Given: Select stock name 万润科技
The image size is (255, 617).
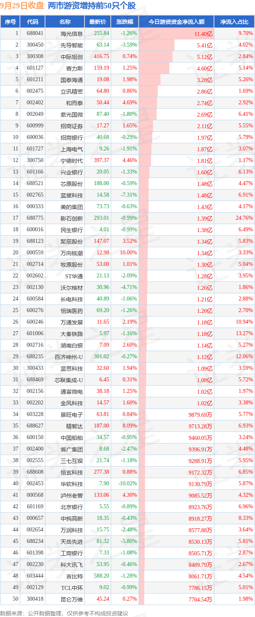Looking at the screenshot, I should (x=72, y=530).
